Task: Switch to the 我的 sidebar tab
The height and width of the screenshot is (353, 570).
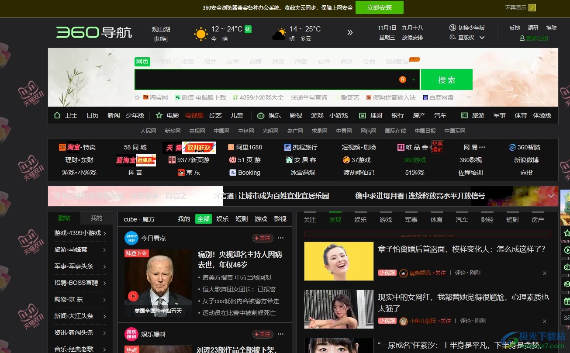Action: (x=97, y=218)
